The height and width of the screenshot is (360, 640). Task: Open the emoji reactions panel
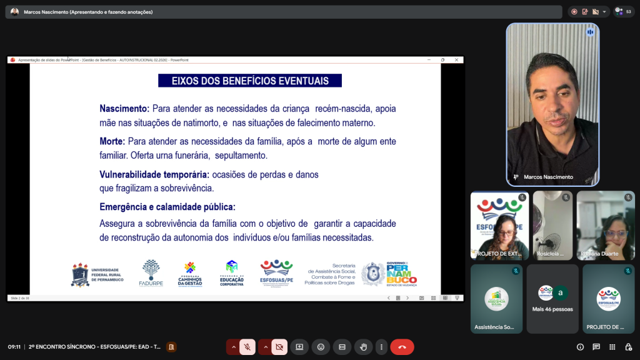click(x=321, y=347)
